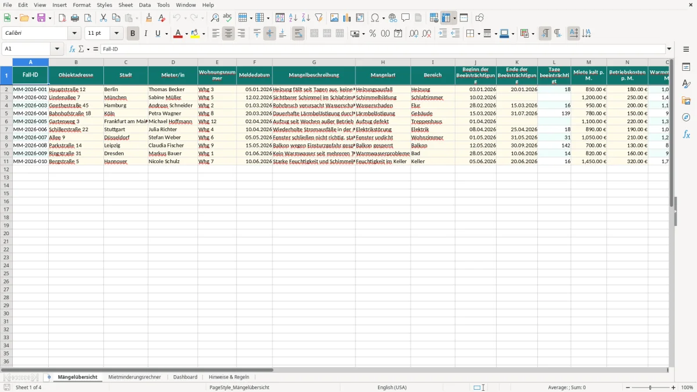This screenshot has width=697, height=392.
Task: Open the Data menu
Action: coord(145,5)
